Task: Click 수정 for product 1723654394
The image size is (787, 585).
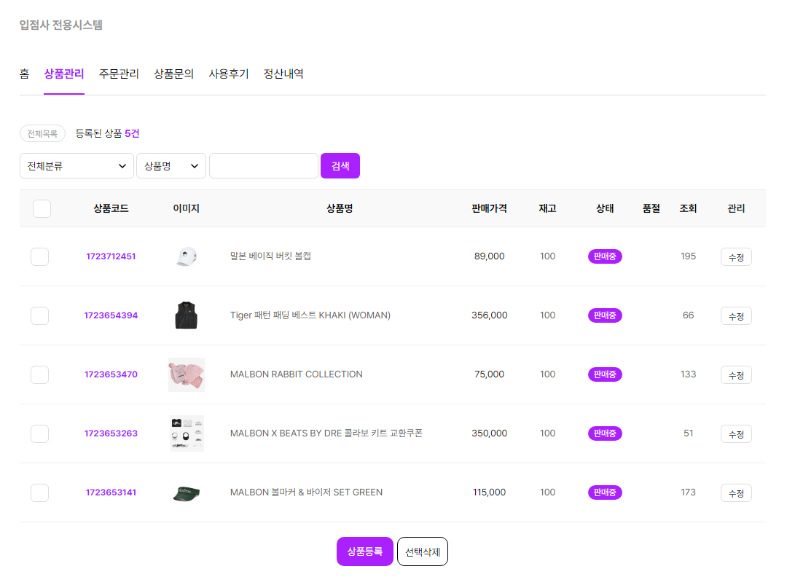Action: point(736,316)
